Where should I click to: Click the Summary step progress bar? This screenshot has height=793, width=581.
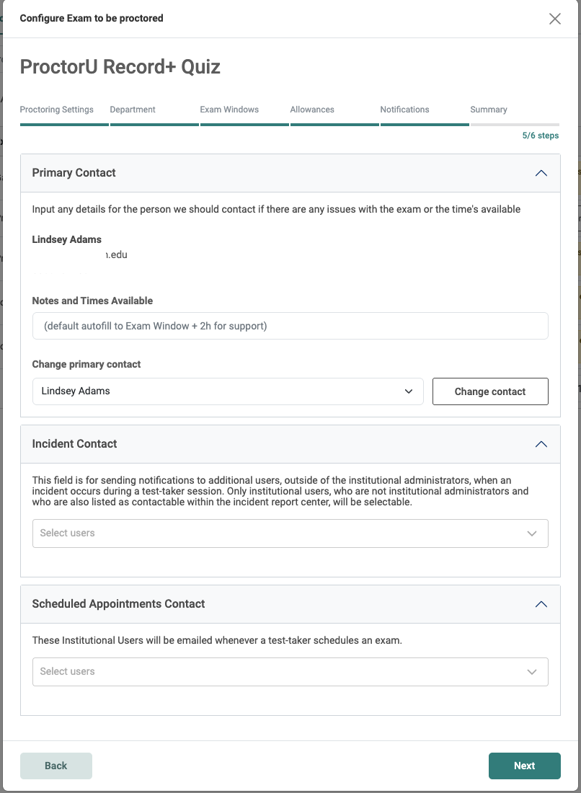pos(514,124)
